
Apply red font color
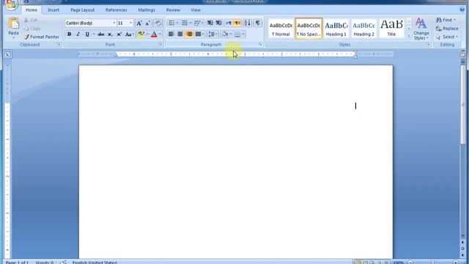click(x=154, y=34)
